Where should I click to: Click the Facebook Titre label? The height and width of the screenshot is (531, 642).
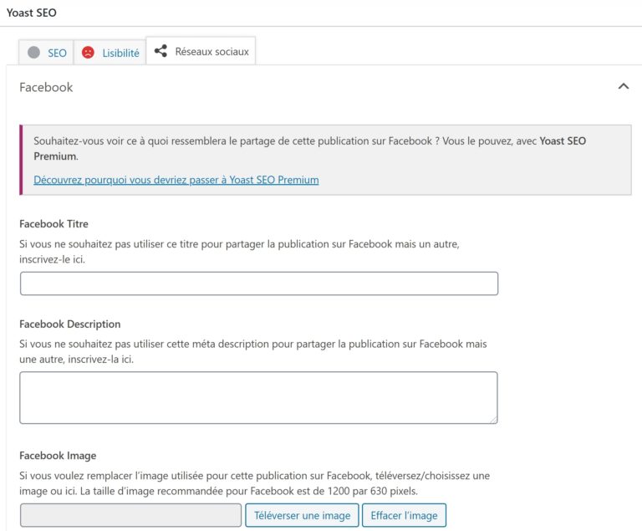click(x=53, y=224)
